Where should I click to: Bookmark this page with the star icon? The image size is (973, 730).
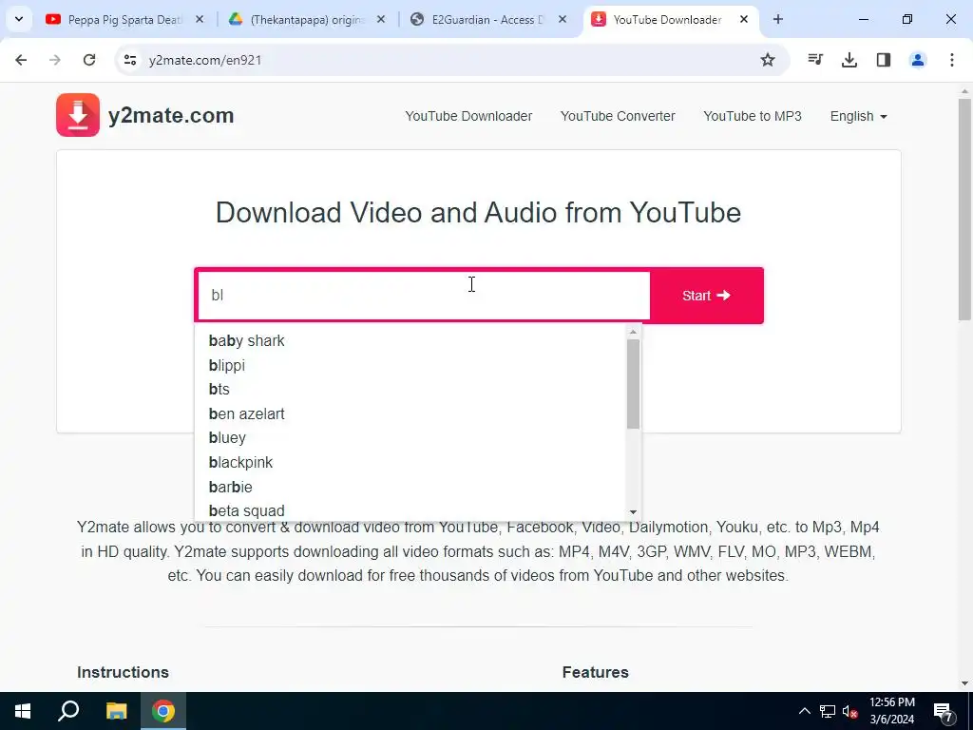768,60
